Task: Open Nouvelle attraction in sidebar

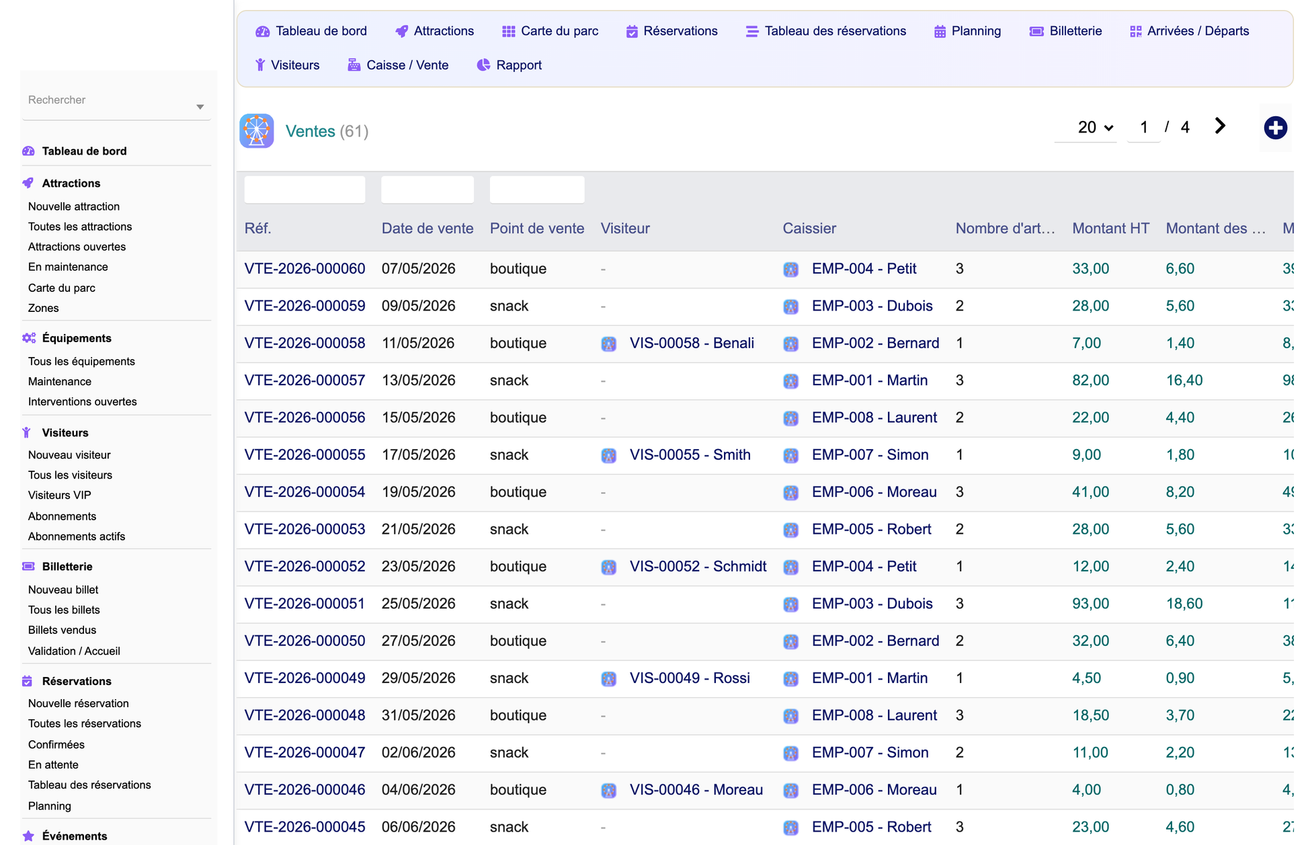Action: pyautogui.click(x=74, y=206)
